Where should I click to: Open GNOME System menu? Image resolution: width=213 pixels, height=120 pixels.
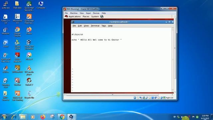(95, 16)
